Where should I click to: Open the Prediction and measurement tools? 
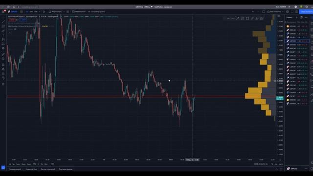click(3, 44)
